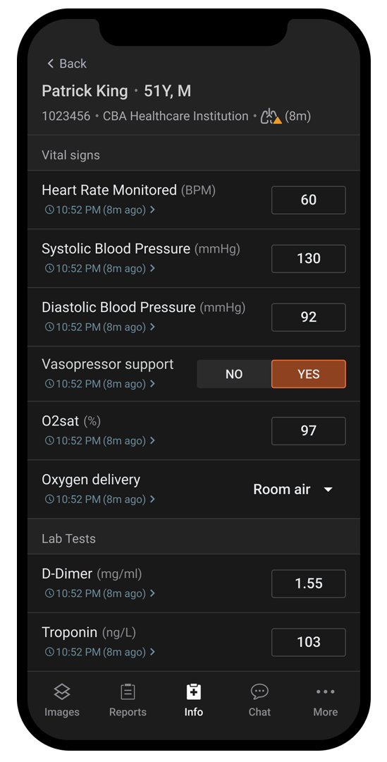Go back using the Back link
This screenshot has height=762, width=387.
(x=67, y=64)
